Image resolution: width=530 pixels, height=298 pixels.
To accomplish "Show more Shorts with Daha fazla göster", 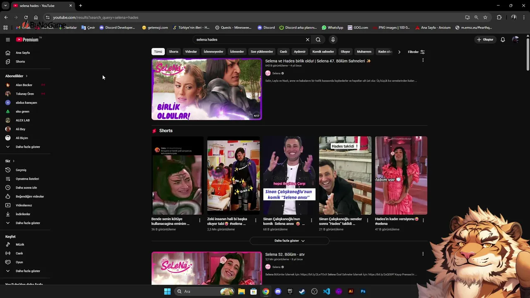I will (x=289, y=241).
